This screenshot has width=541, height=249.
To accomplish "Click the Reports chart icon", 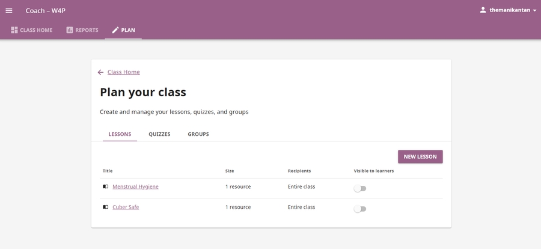I will pos(70,30).
